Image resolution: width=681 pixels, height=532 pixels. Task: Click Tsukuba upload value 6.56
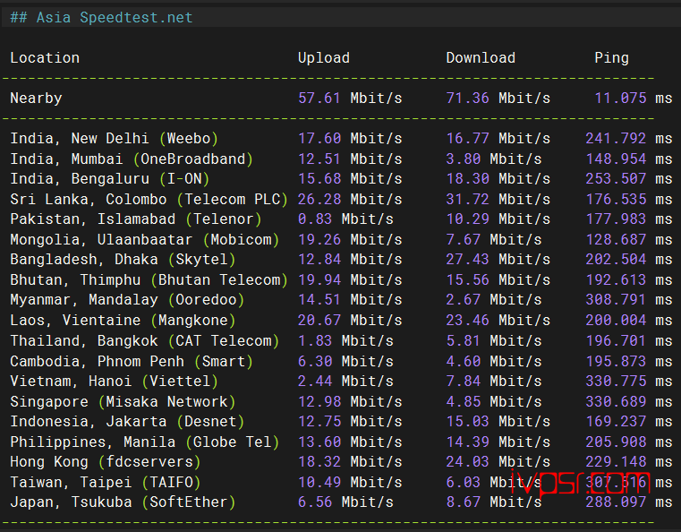coord(314,502)
